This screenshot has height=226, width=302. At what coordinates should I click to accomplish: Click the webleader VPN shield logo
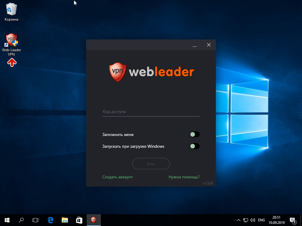[x=117, y=72]
